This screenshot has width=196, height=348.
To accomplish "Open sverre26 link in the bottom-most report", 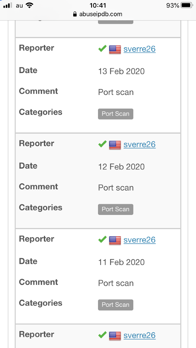I will [140, 335].
